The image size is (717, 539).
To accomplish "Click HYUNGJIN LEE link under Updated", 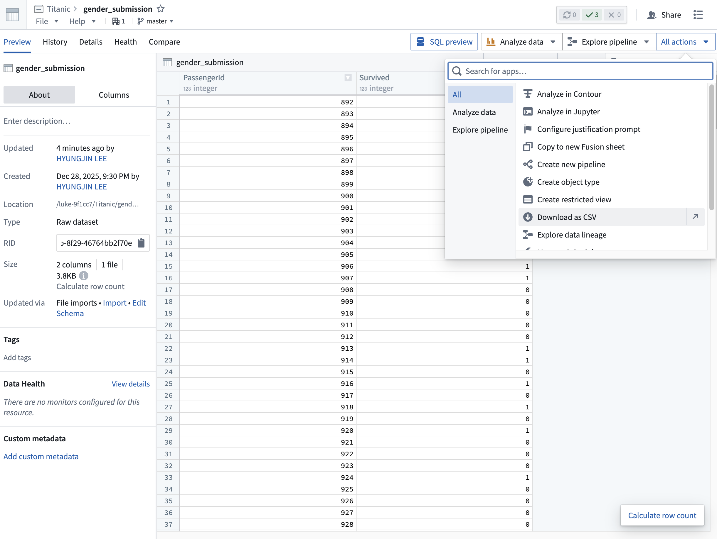I will click(x=81, y=159).
